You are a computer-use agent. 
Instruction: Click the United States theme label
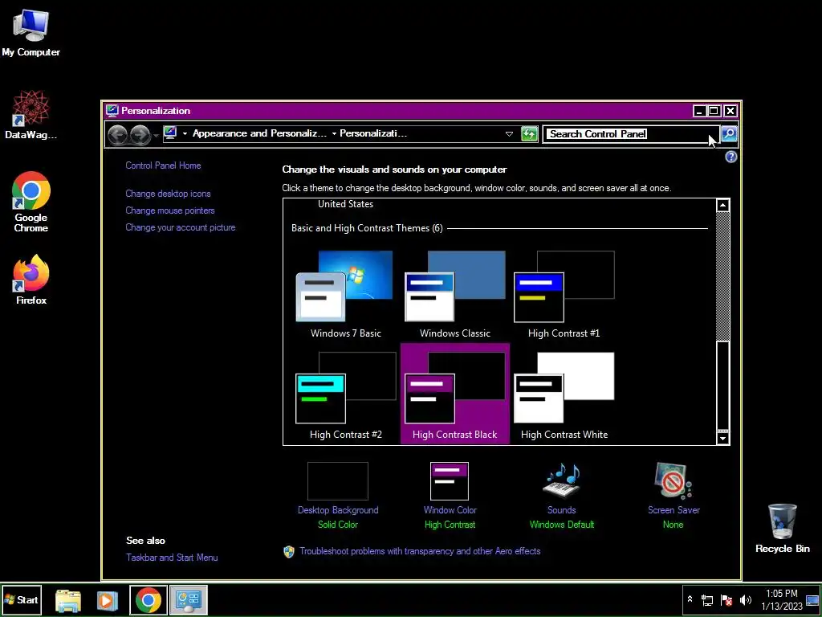tap(345, 204)
